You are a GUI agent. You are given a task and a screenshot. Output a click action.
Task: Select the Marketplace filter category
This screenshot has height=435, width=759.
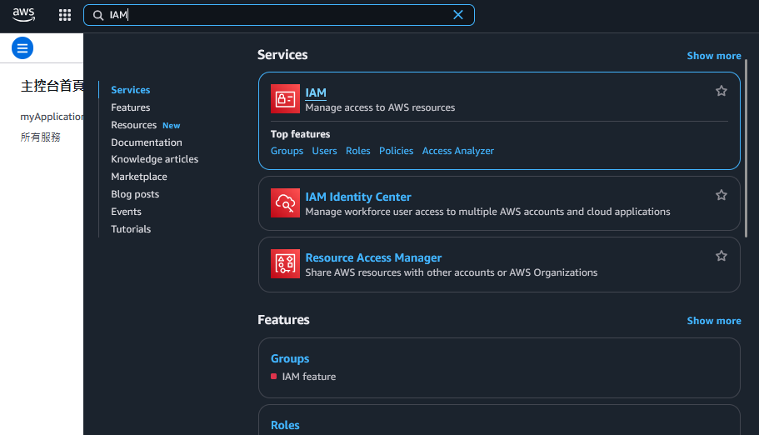(139, 177)
